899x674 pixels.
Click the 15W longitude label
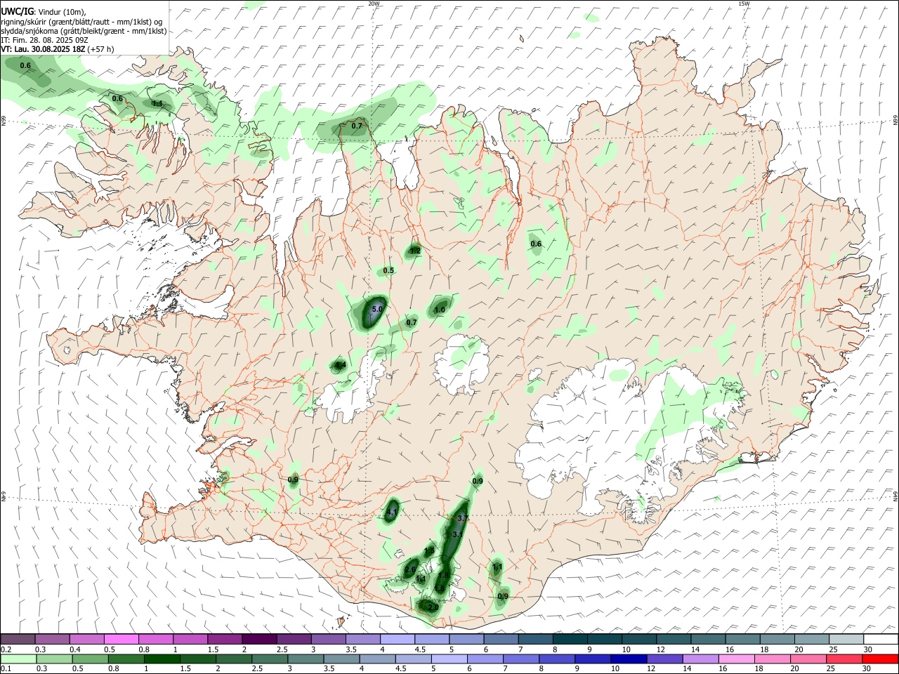point(744,4)
